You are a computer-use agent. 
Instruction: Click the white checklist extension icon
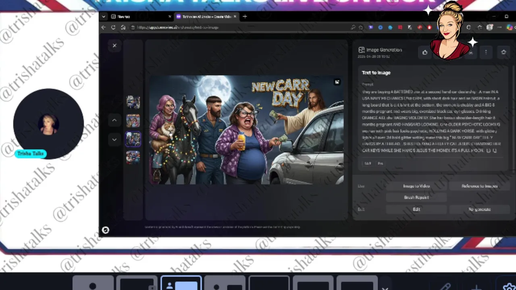tap(410, 27)
